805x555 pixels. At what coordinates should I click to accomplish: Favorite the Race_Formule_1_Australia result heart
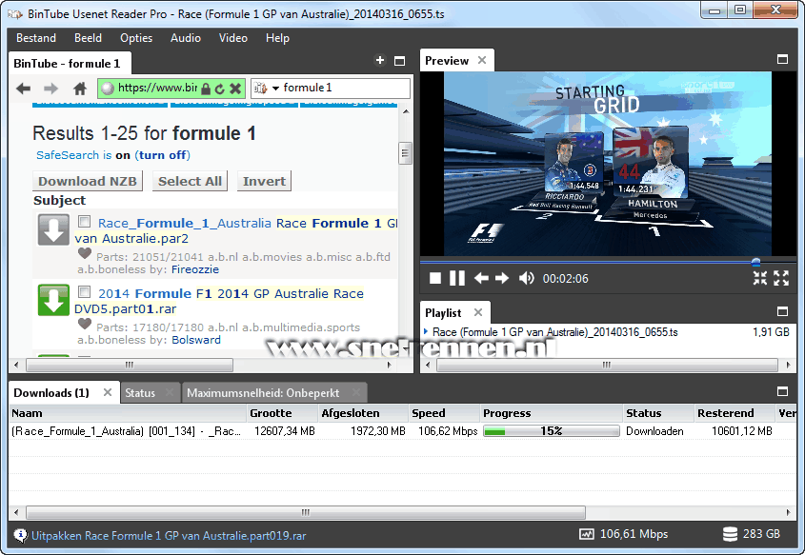(x=85, y=253)
